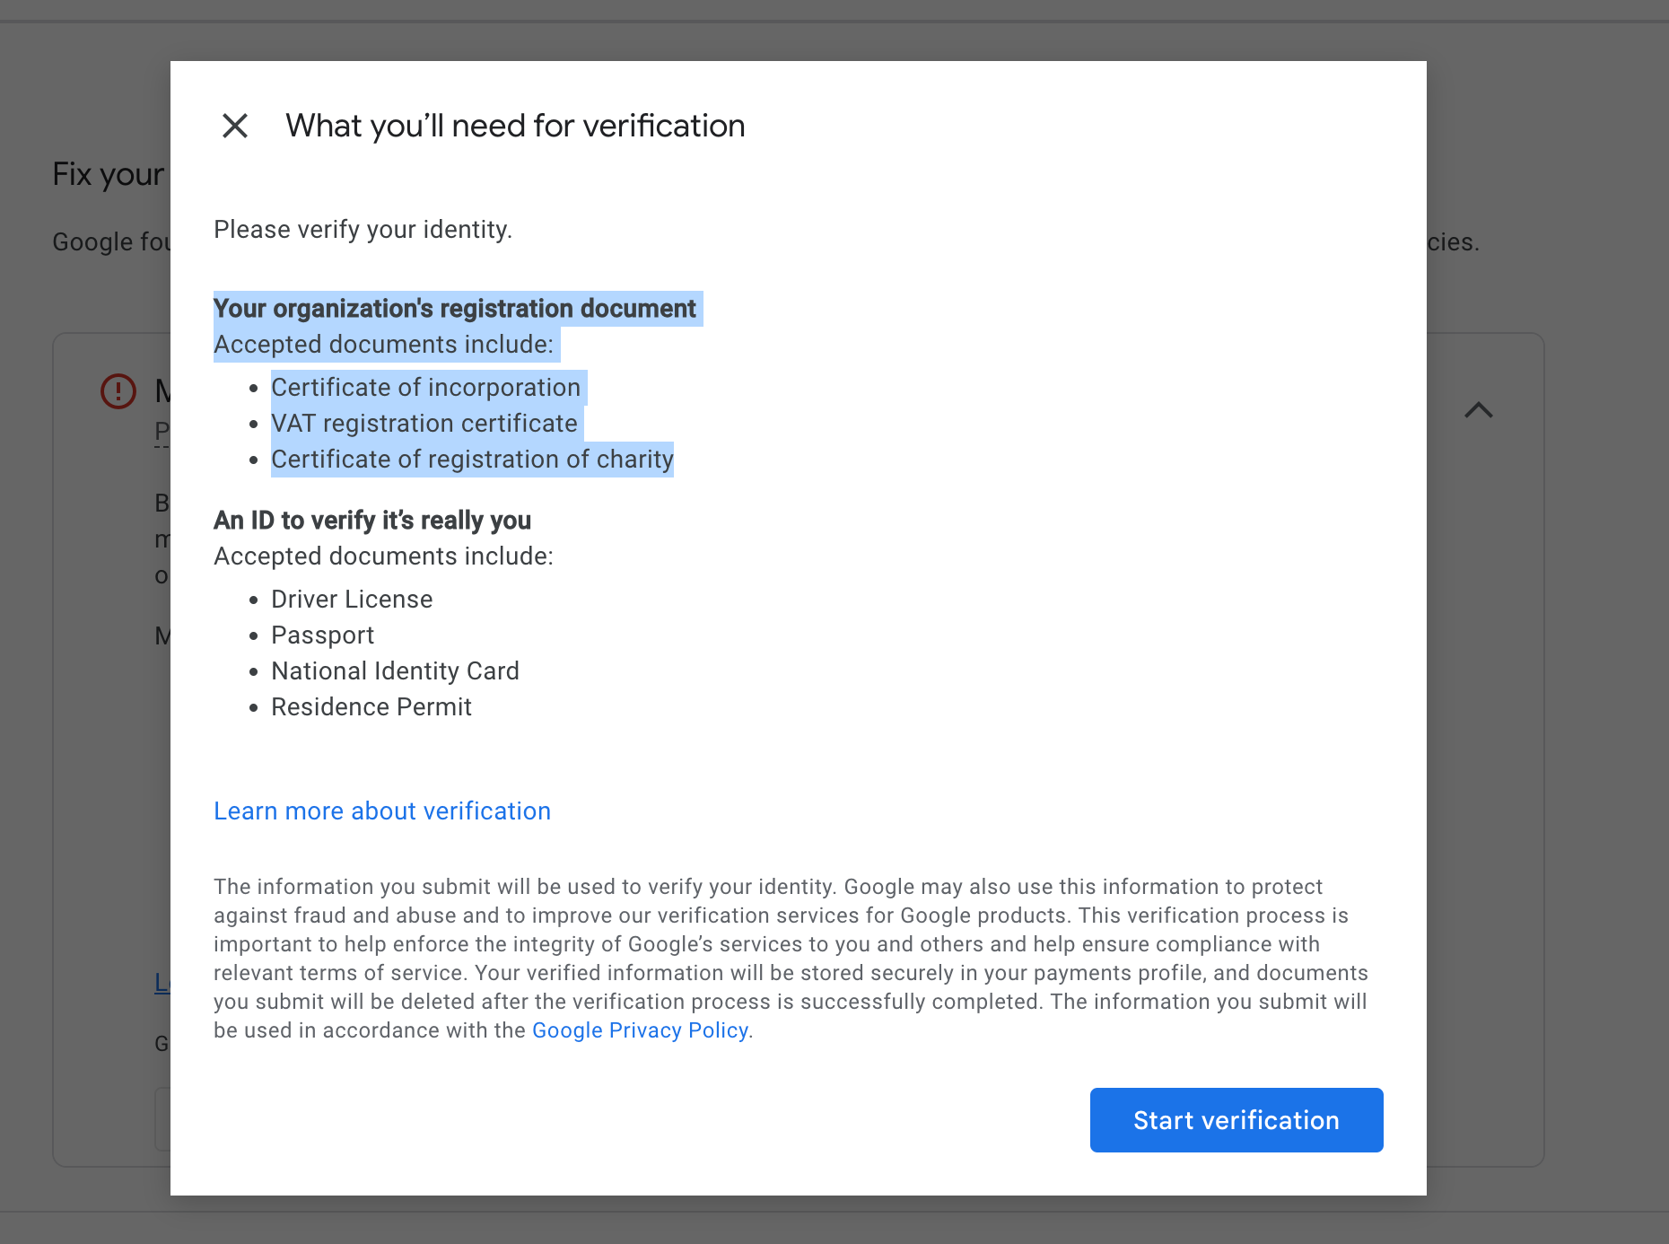Click the VAT registration certificate item
The image size is (1669, 1244).
424,424
